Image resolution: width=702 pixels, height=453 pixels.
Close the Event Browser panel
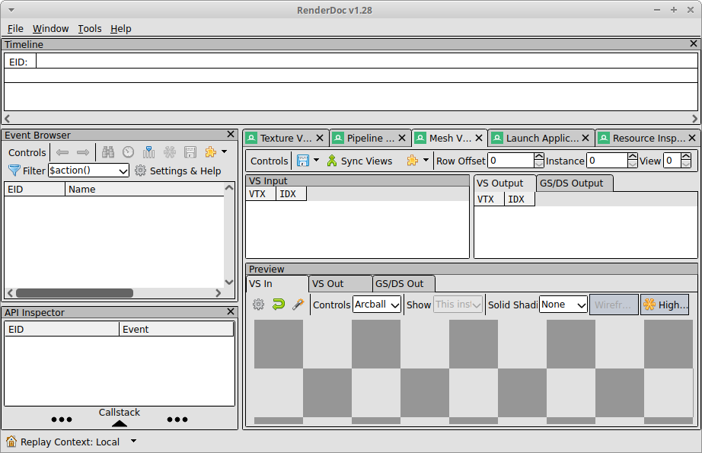231,134
